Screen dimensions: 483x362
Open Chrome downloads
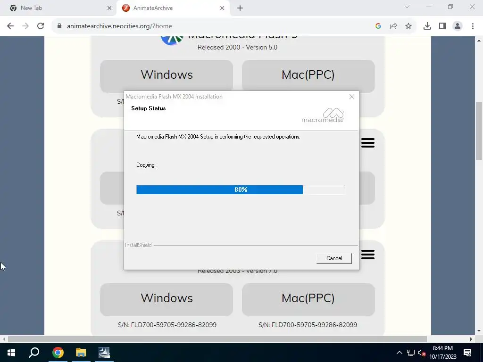pyautogui.click(x=427, y=26)
